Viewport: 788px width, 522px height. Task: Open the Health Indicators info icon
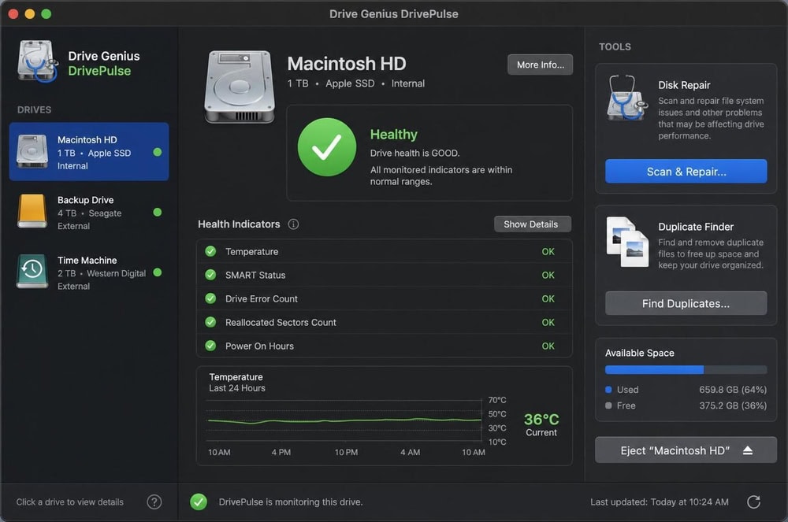(293, 224)
